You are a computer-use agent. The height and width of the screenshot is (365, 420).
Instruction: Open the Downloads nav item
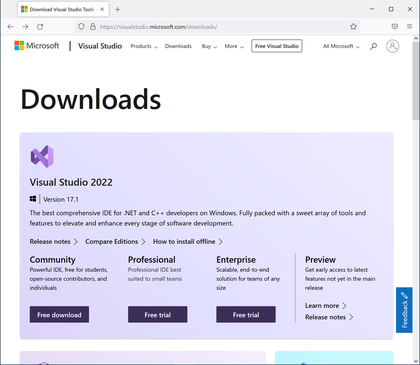[x=178, y=46]
